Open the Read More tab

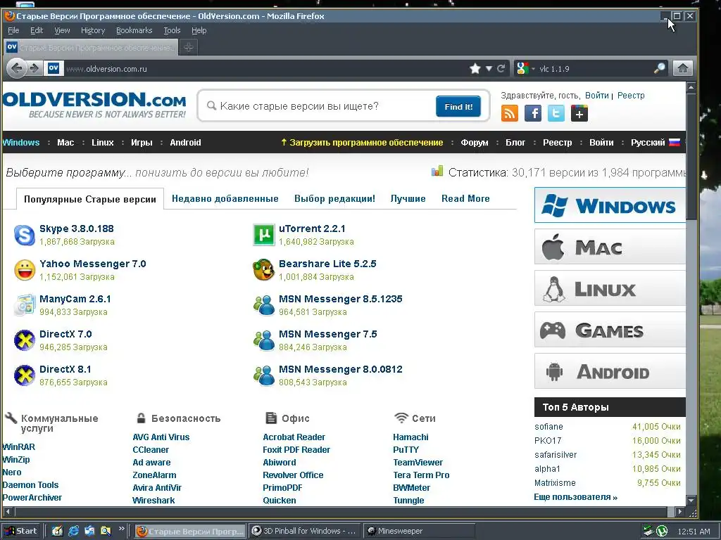tap(465, 198)
